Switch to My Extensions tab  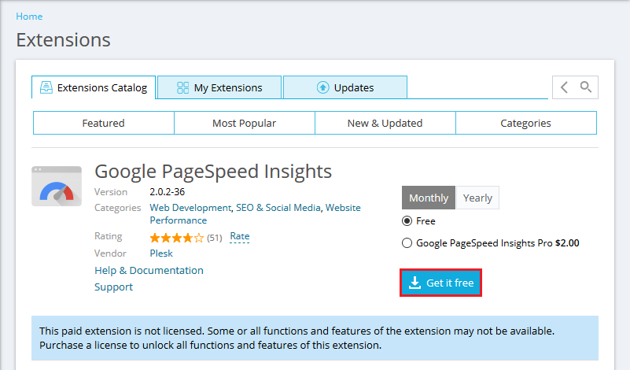[219, 87]
